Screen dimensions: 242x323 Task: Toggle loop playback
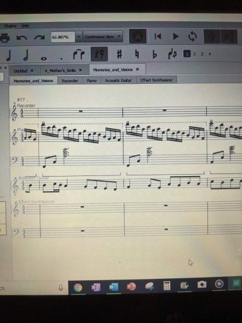(192, 37)
